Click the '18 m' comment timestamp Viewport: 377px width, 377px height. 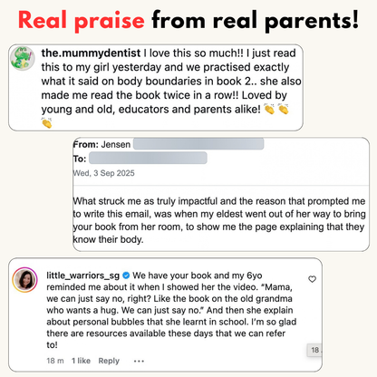click(55, 361)
